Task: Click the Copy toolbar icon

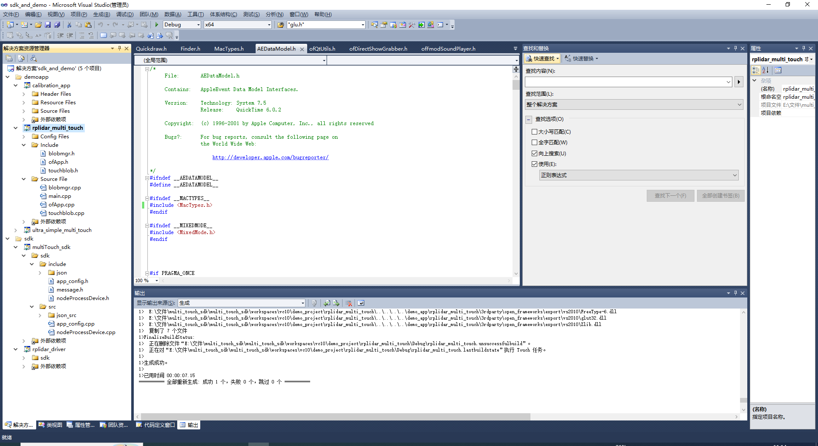Action: tap(79, 25)
